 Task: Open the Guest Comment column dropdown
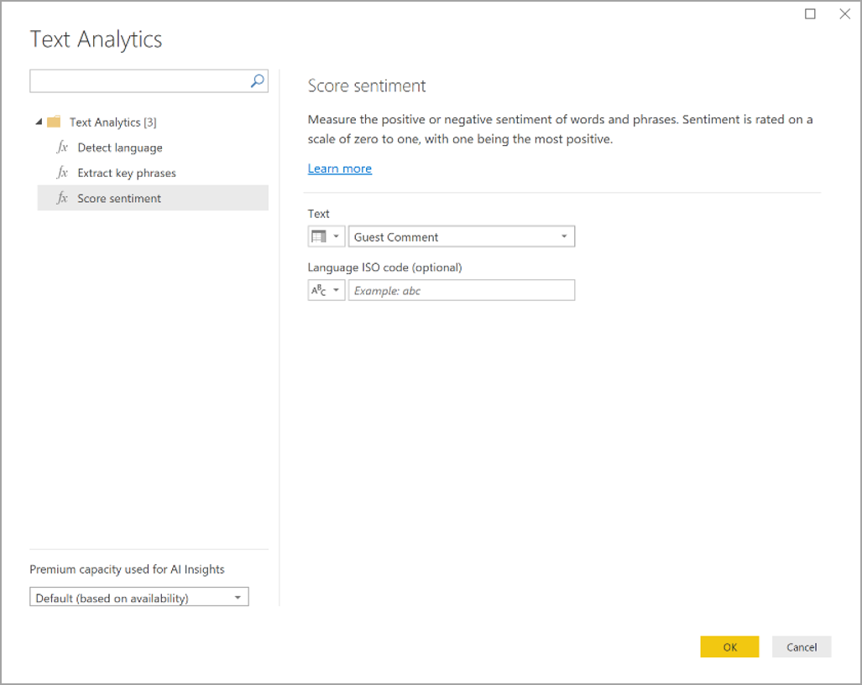pyautogui.click(x=462, y=236)
